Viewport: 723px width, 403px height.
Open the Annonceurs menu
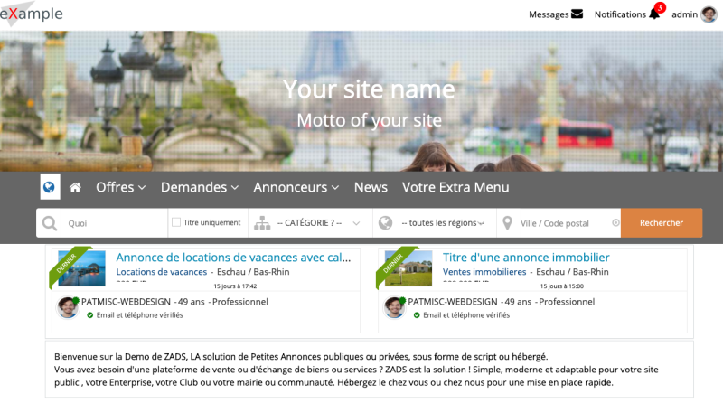(296, 187)
